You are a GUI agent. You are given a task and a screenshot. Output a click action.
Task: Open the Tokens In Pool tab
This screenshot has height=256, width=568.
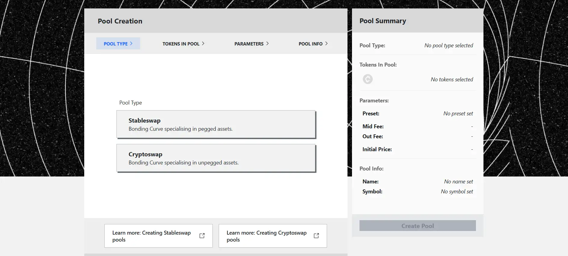click(181, 44)
